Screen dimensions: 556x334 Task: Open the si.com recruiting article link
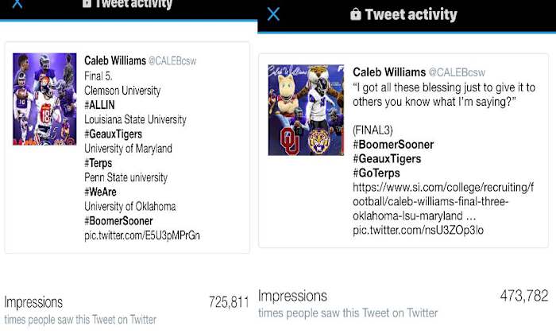point(444,201)
